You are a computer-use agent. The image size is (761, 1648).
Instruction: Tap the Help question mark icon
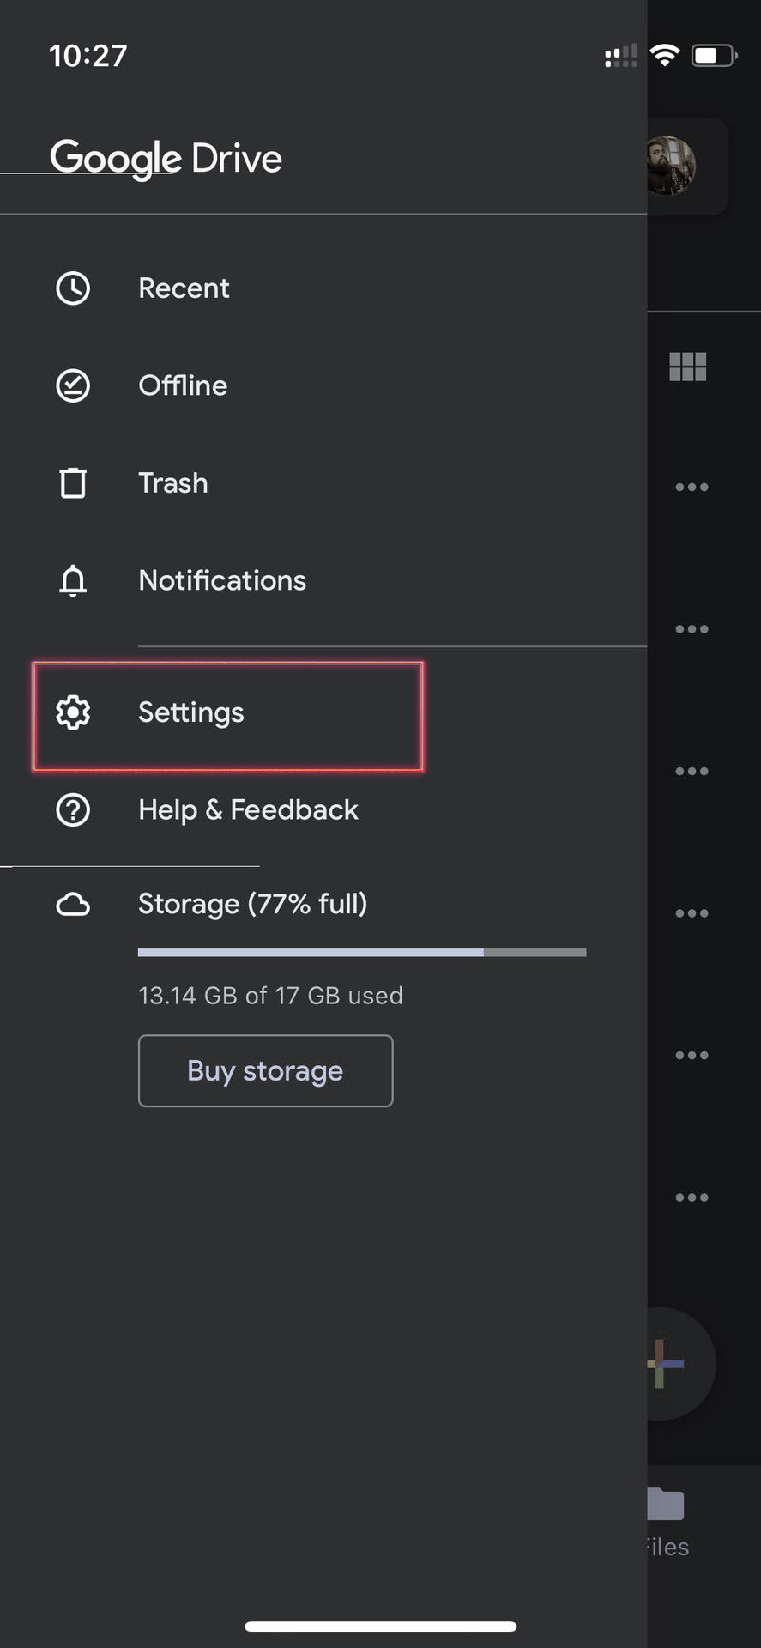coord(73,809)
